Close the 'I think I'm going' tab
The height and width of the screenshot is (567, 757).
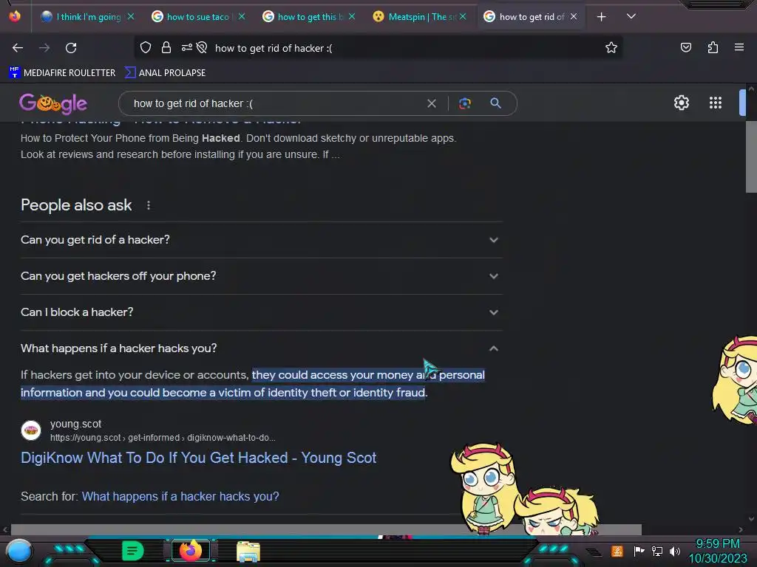(x=131, y=16)
